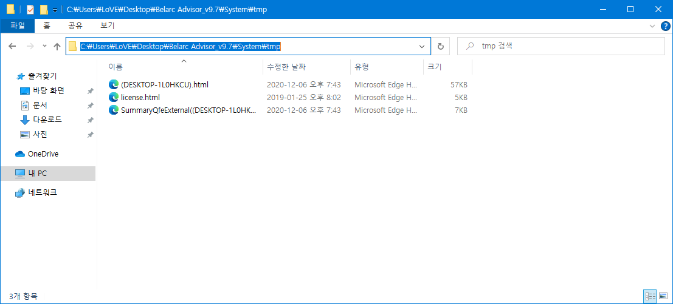Open the recent locations dropdown arrow
673x304 pixels.
pyautogui.click(x=44, y=46)
